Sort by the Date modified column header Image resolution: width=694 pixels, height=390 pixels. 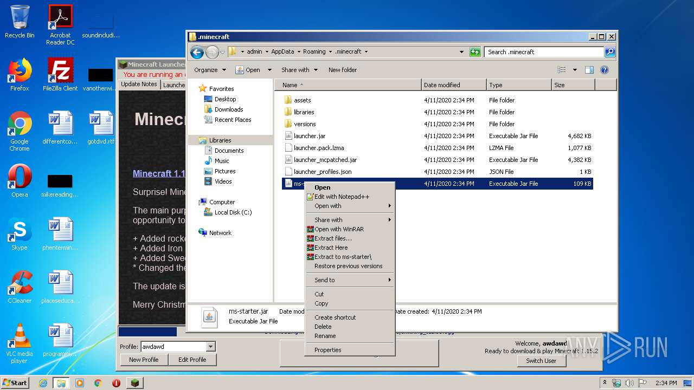click(x=454, y=85)
